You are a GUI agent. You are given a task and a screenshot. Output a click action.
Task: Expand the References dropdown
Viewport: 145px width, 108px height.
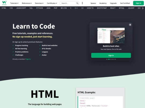[x=27, y=3]
